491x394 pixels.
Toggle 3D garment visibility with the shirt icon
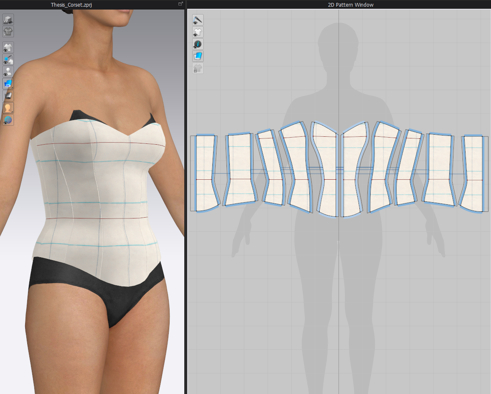click(x=8, y=47)
